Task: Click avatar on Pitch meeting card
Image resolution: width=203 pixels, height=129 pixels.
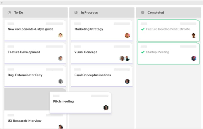Action: pos(106,108)
